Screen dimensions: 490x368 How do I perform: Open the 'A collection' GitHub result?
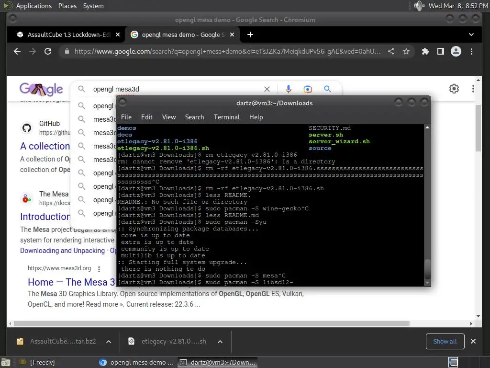coord(45,146)
